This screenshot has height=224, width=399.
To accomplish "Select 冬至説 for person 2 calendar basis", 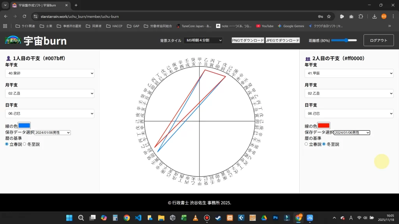I will click(x=324, y=144).
